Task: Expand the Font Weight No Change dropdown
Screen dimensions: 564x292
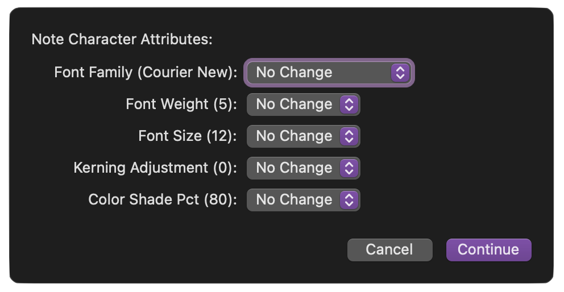Action: tap(303, 105)
